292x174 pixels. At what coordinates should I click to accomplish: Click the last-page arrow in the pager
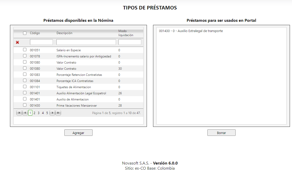click(58, 113)
